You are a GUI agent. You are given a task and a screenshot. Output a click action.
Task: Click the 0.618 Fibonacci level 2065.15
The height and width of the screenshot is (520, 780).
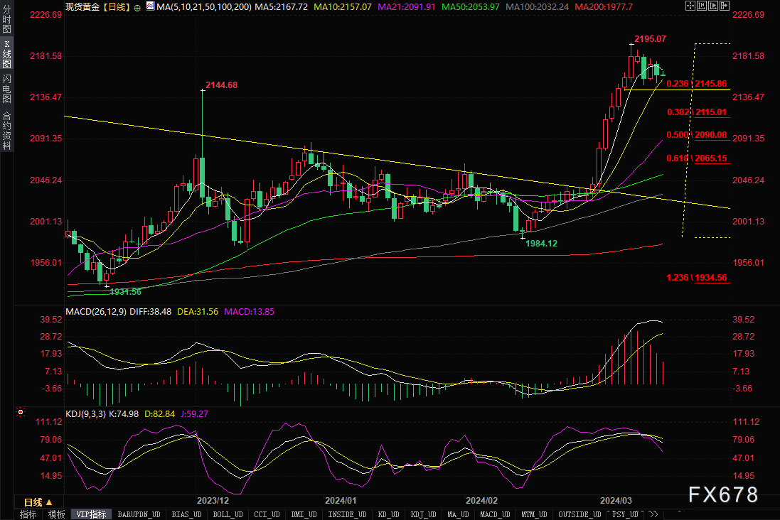[696, 158]
